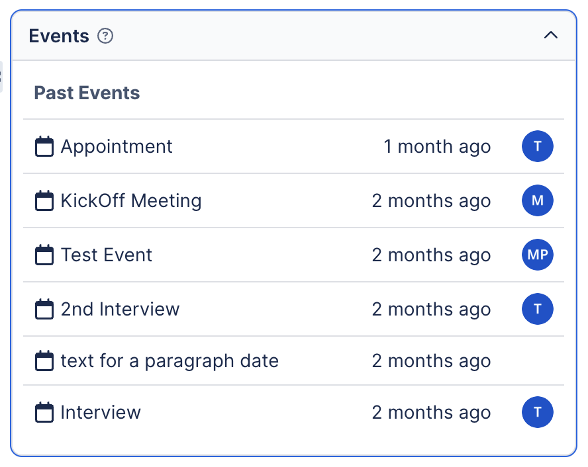Image resolution: width=588 pixels, height=467 pixels.
Task: Click the MP avatar on the Test Event row
Action: (538, 255)
